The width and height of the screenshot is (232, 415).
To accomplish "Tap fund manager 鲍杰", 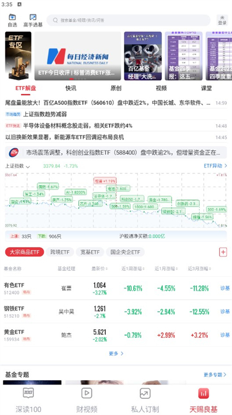I will click(66, 335).
